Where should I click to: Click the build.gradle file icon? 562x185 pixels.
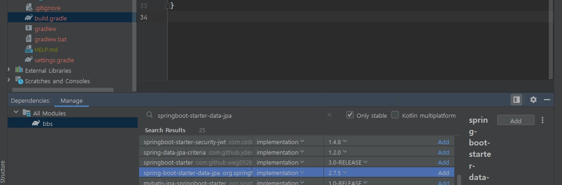tap(29, 18)
